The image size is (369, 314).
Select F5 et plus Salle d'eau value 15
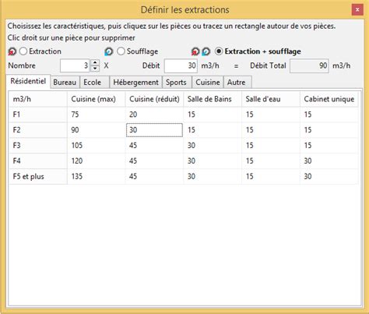(x=271, y=176)
